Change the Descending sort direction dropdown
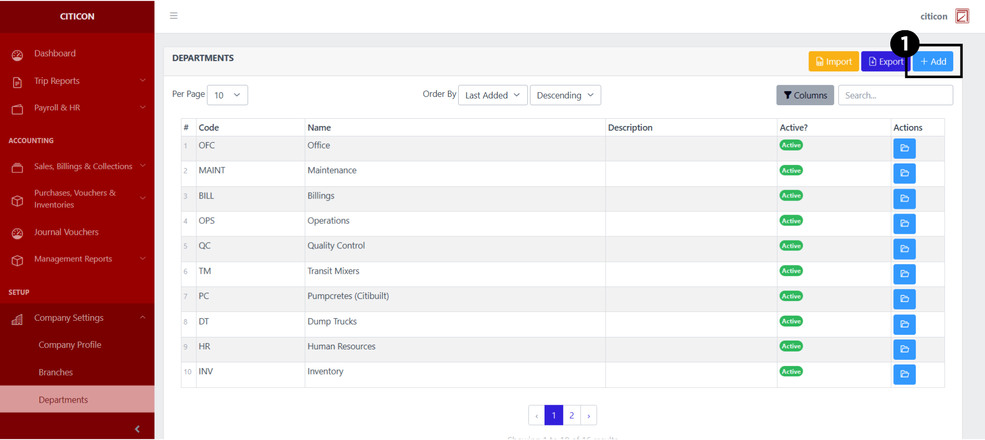Screen dimensions: 985x440 [x=565, y=95]
